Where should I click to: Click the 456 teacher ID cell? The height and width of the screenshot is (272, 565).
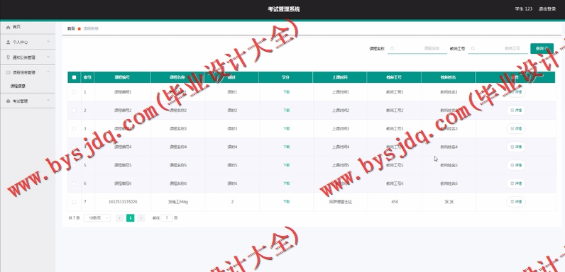tap(395, 202)
